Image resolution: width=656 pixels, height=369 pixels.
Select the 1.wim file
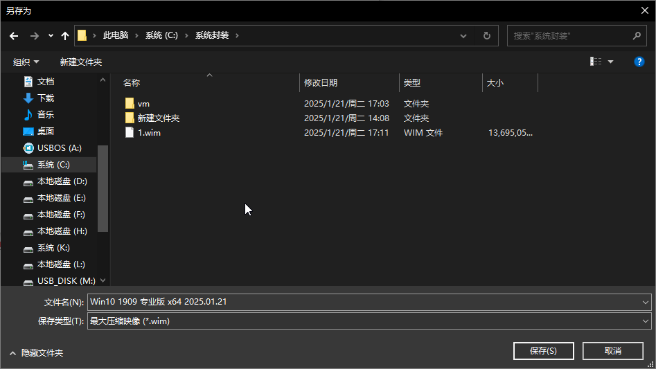(149, 133)
